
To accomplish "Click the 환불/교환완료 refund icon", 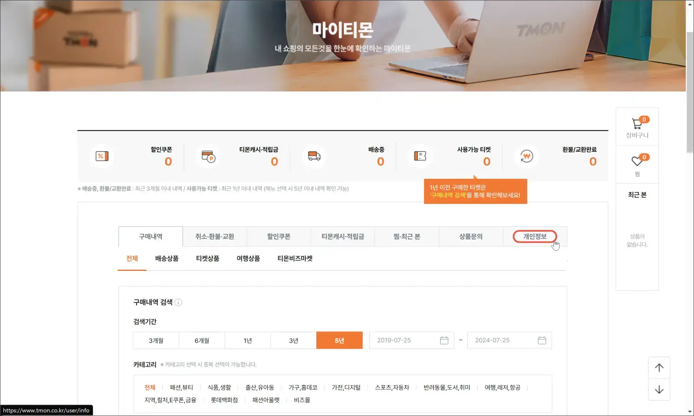I will 527,156.
